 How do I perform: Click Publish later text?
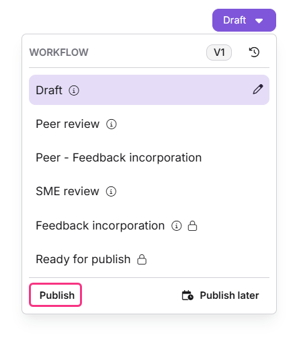229,295
